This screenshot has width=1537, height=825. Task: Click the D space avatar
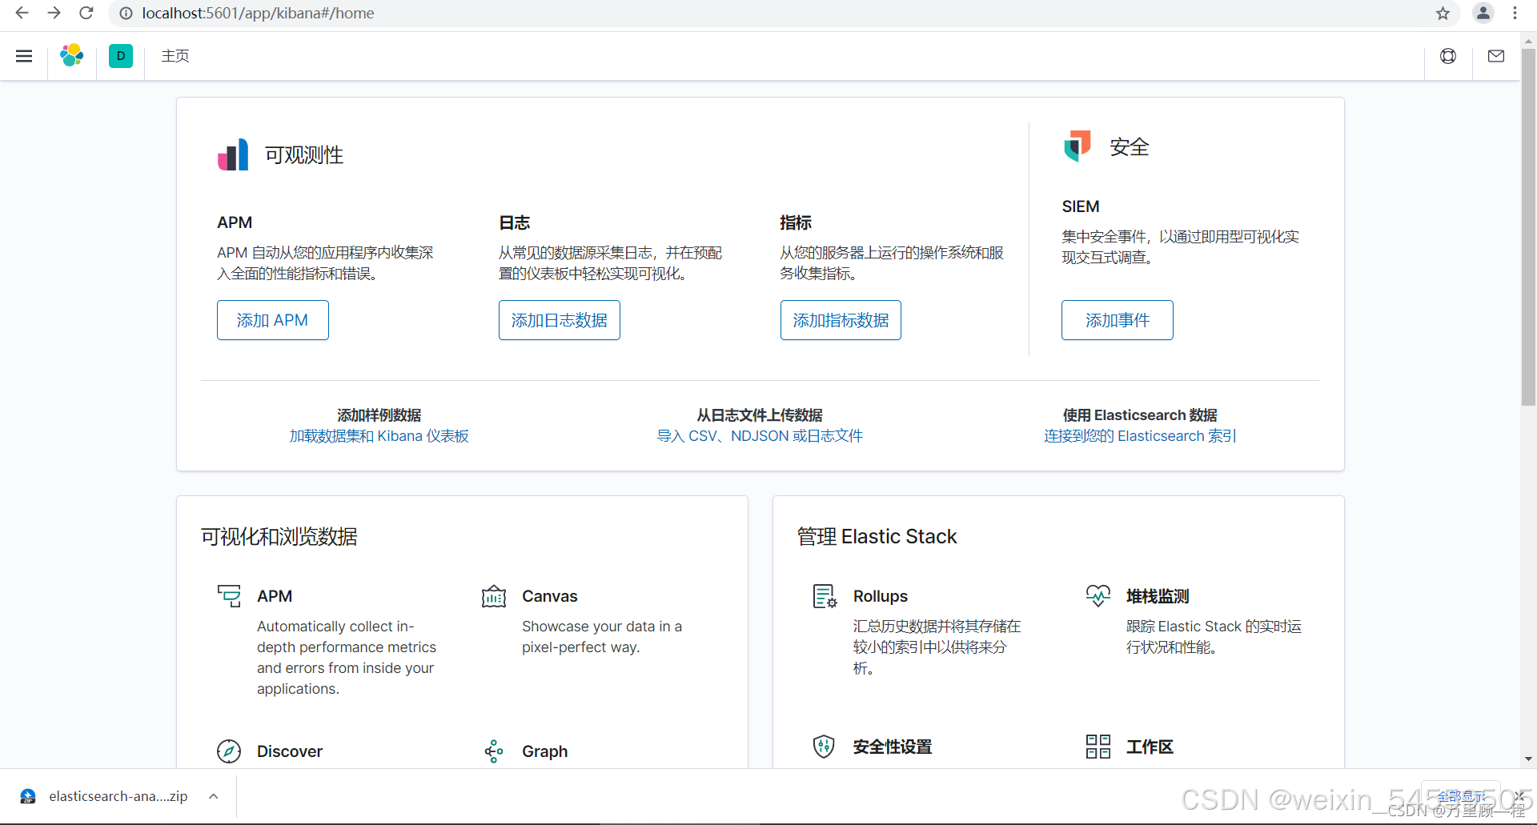(x=120, y=56)
